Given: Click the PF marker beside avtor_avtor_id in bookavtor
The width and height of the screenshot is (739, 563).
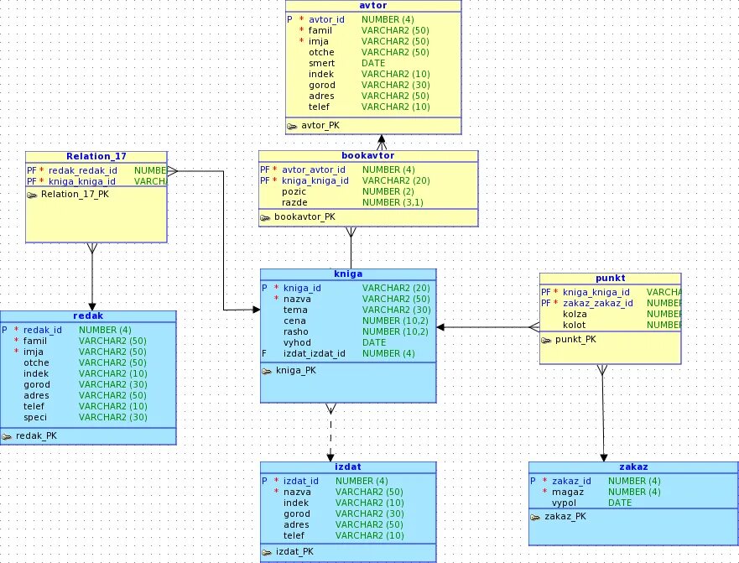Looking at the screenshot, I should pos(265,169).
